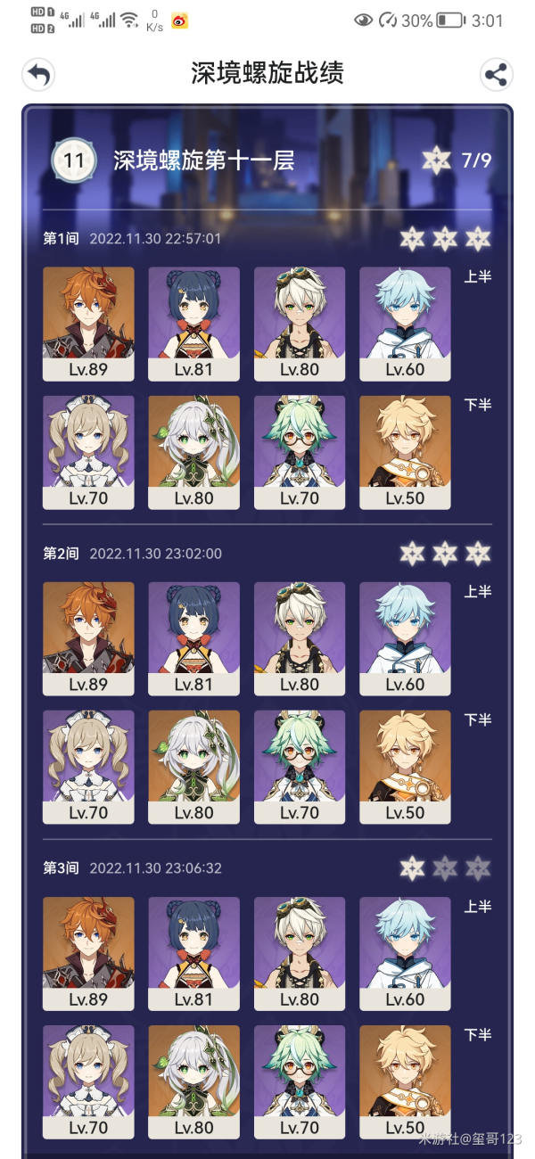The width and height of the screenshot is (535, 1159).
Task: Tap the back arrow button
Action: tap(38, 75)
